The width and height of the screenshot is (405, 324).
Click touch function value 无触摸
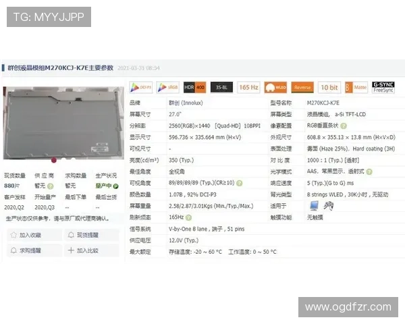click(315, 217)
